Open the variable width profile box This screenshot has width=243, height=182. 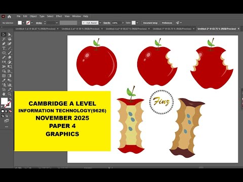click(68, 23)
